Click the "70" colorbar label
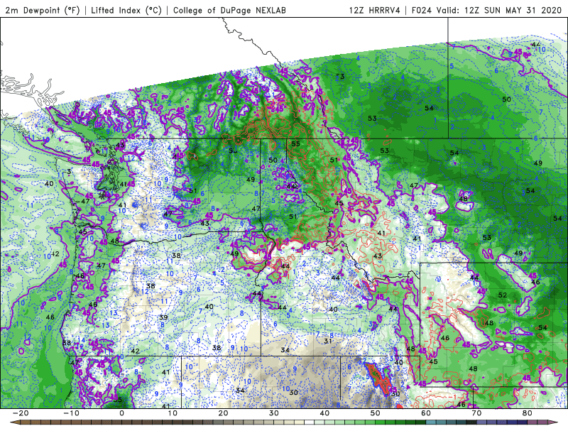Screen dimensions: 568x426 (x=476, y=413)
